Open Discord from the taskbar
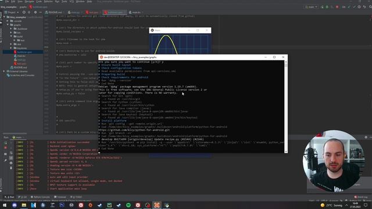This screenshot has width=372, height=209. tap(15, 205)
